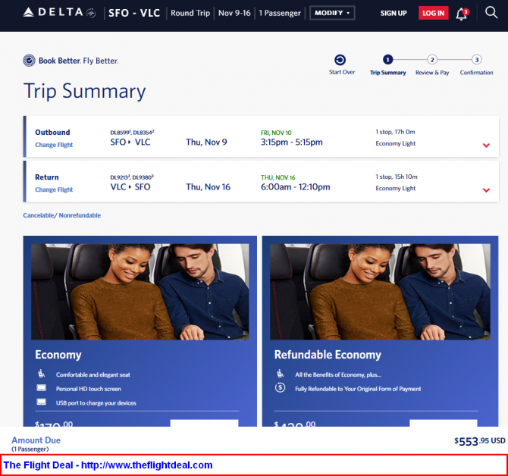Screen dimensions: 508x476
Task: Click the Book Better badge icon
Action: click(x=29, y=61)
